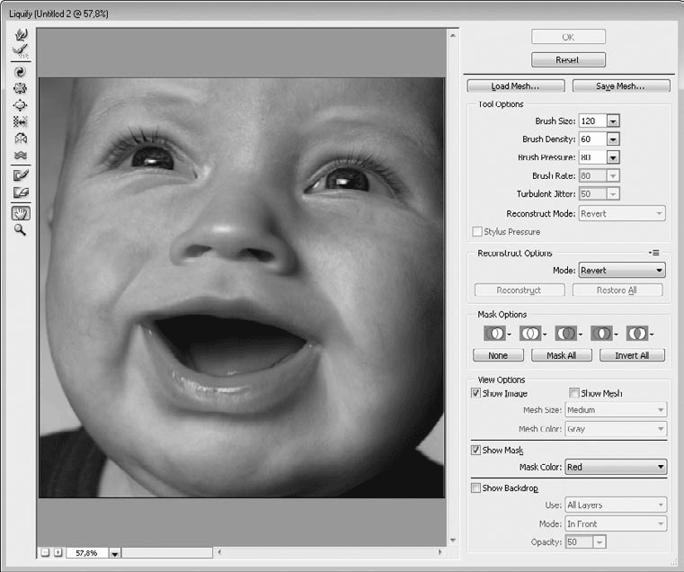The height and width of the screenshot is (572, 684).
Task: Select the Twirl Clockwise tool
Action: (21, 72)
